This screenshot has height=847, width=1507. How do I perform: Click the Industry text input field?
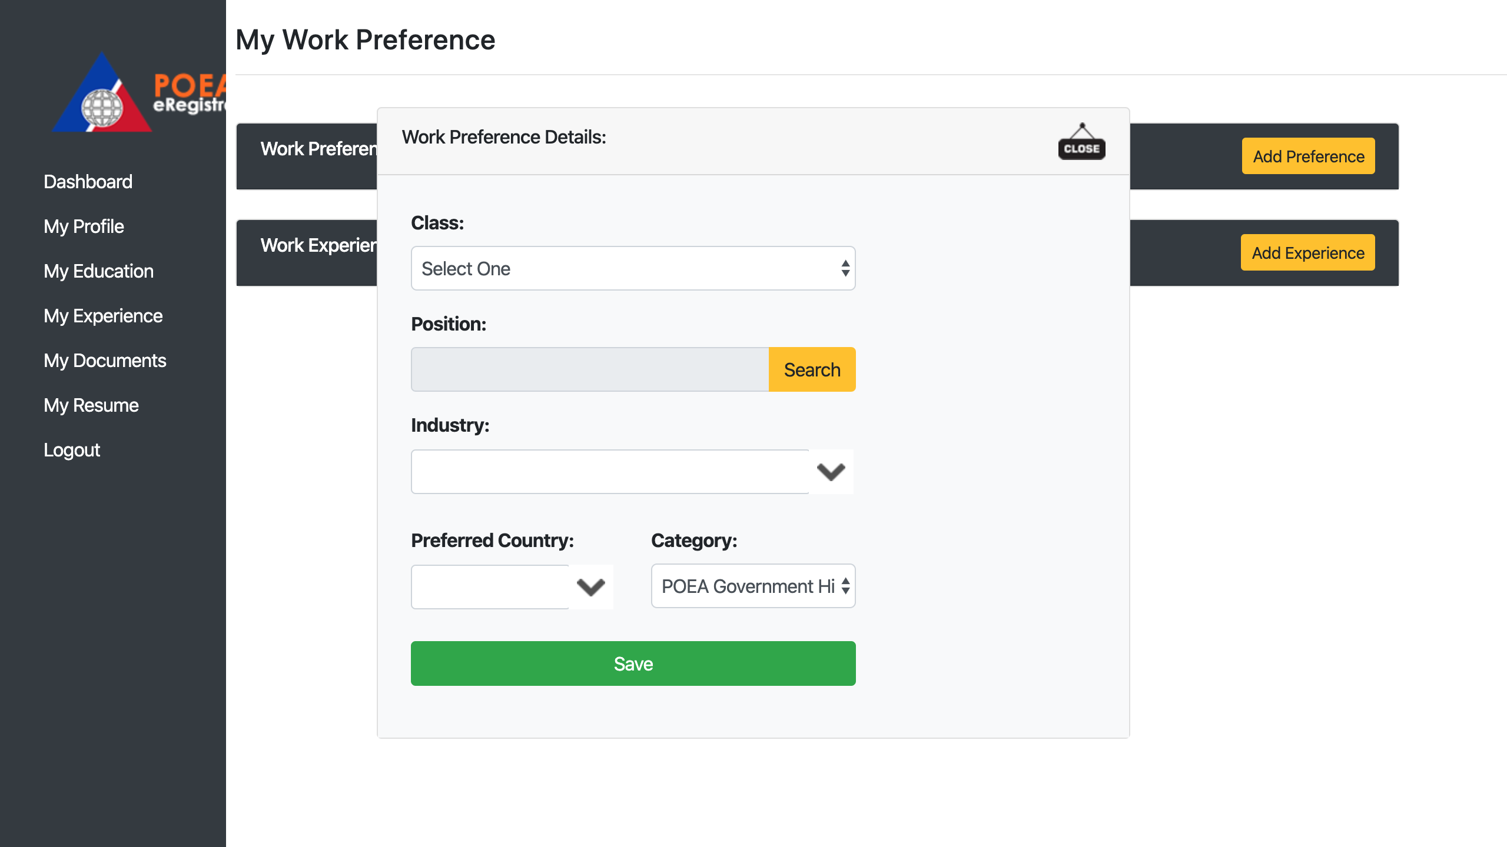point(609,472)
